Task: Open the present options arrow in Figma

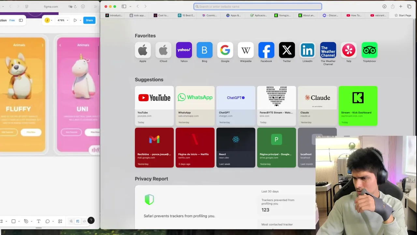Action: [x=80, y=20]
